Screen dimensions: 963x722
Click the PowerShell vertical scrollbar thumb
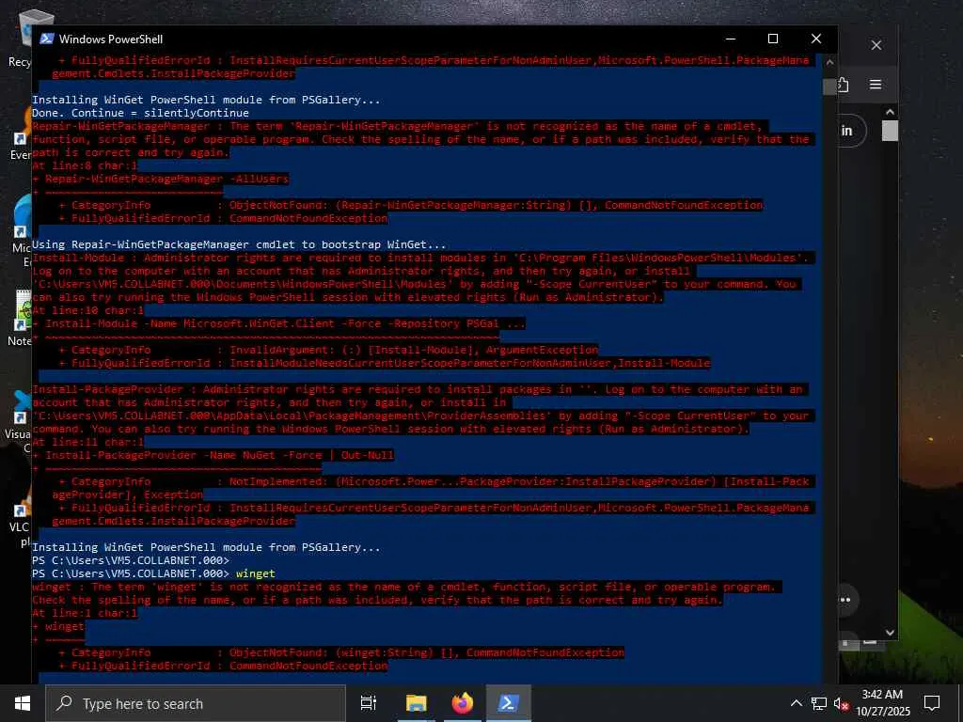[x=829, y=86]
